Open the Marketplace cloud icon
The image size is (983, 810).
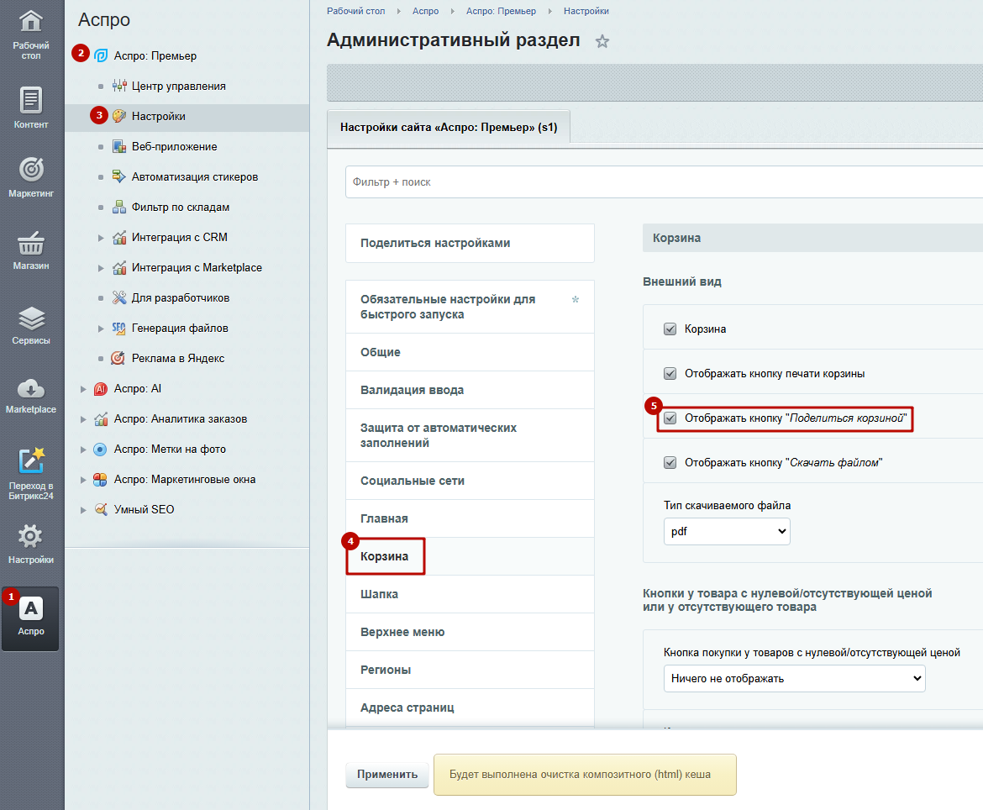pos(31,389)
